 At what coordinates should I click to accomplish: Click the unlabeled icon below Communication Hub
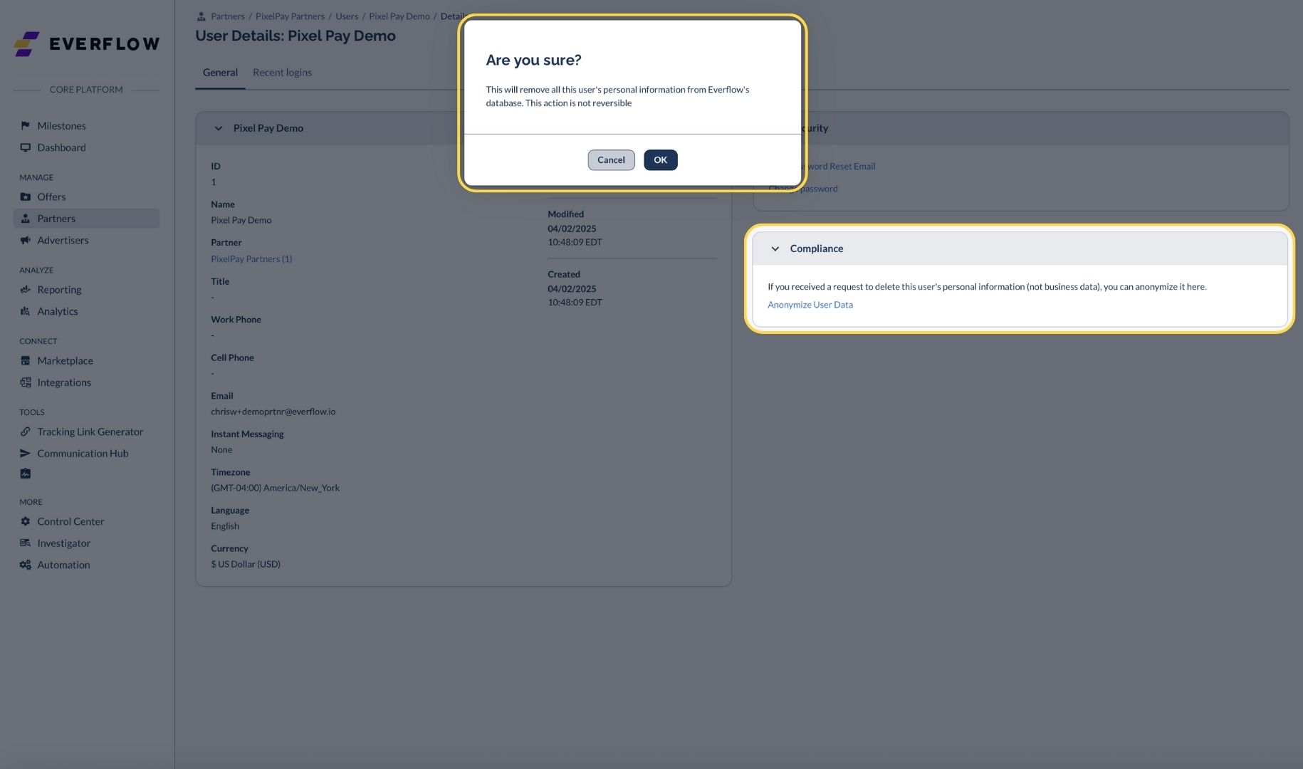25,474
